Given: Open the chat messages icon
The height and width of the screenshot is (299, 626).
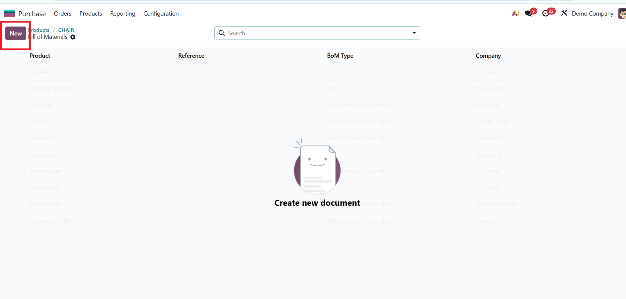Looking at the screenshot, I should click(x=528, y=14).
